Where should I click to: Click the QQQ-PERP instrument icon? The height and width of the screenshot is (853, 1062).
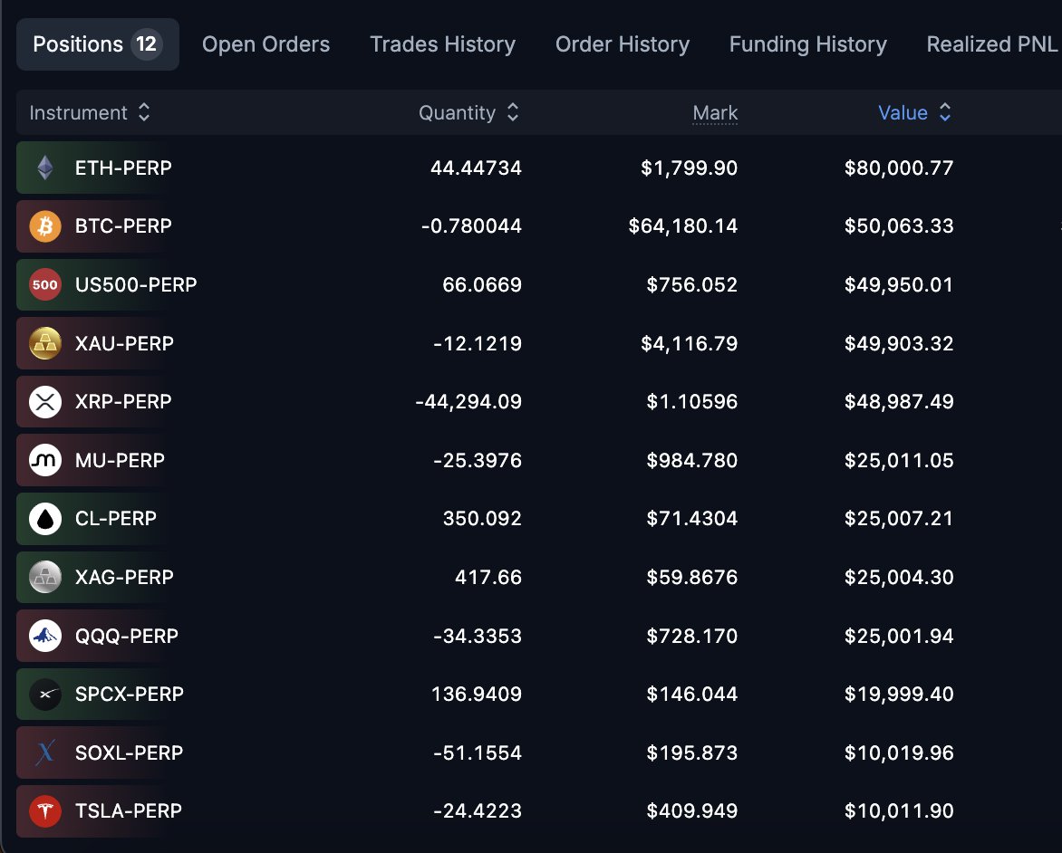(45, 636)
